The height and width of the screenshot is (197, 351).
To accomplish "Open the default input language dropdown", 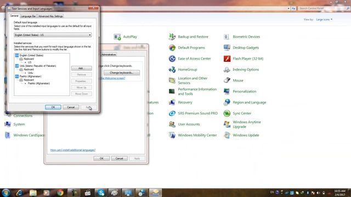I will [x=53, y=35].
